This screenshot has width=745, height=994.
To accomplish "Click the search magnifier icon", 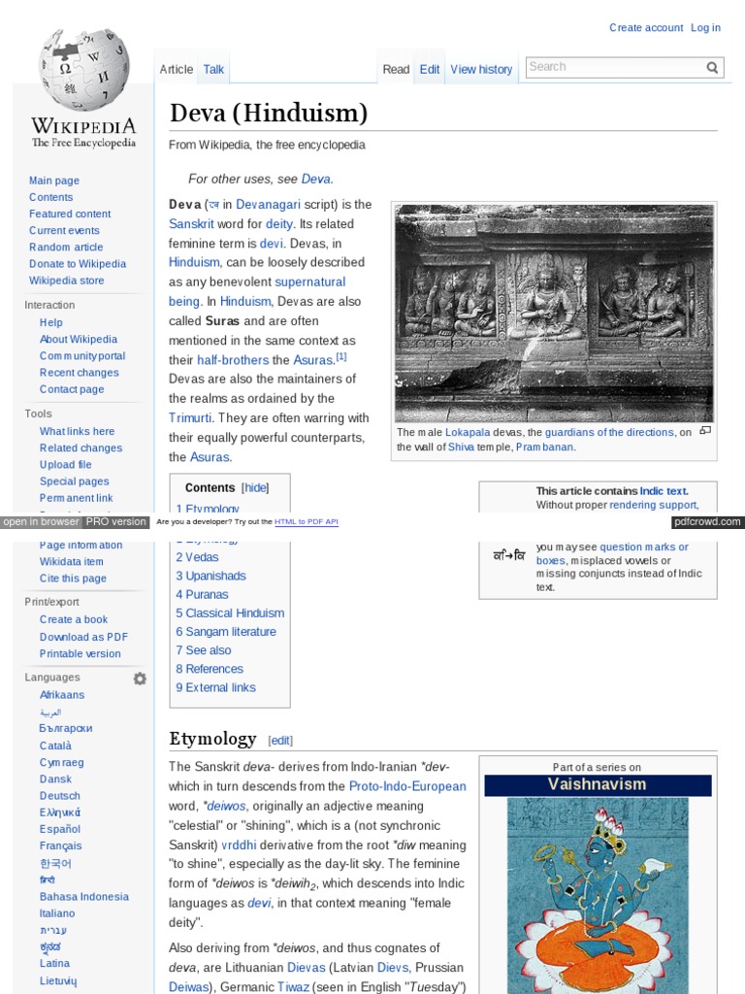I will click(x=712, y=67).
